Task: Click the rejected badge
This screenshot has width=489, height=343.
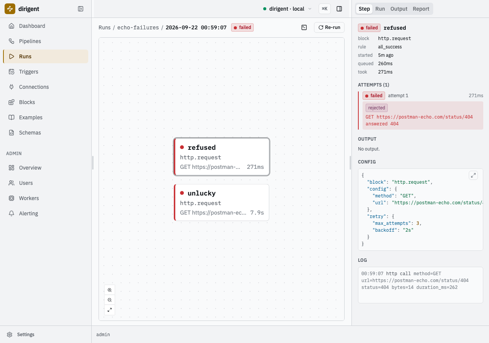Action: (x=377, y=108)
